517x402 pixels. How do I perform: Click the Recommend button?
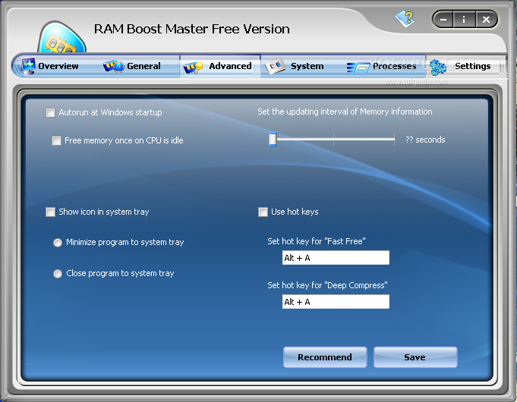pos(325,357)
